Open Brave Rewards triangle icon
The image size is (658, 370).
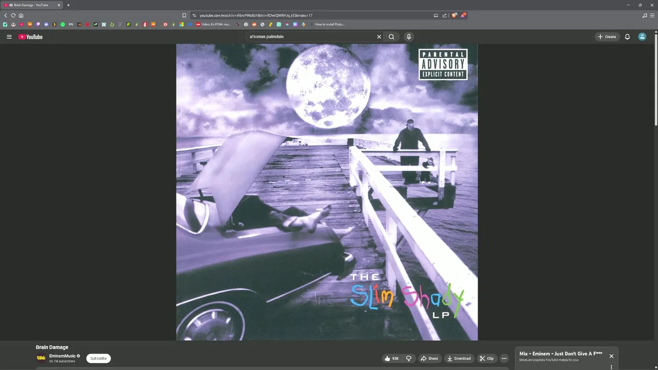tap(463, 15)
